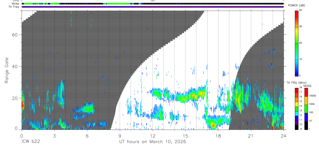Screen dimensions: 319x147
Task: Click the '1' label on NOISE scale
Action: (x=310, y=129)
